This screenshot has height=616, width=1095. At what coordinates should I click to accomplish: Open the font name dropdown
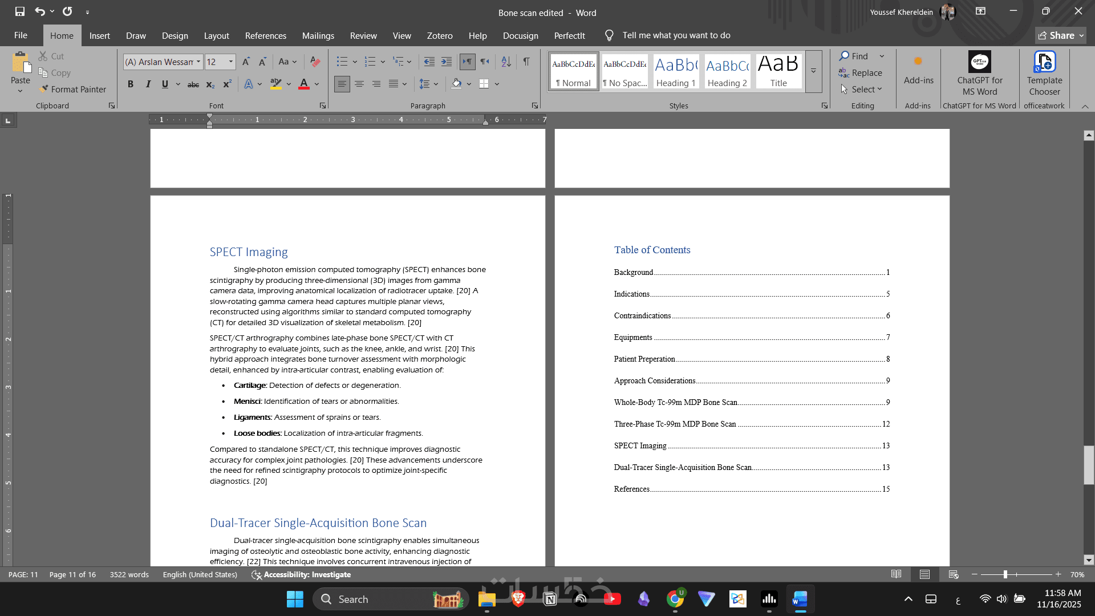click(x=198, y=62)
